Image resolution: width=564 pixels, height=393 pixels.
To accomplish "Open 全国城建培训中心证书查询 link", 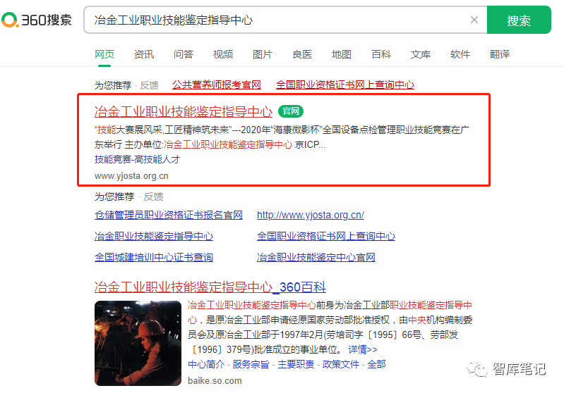I will click(154, 257).
